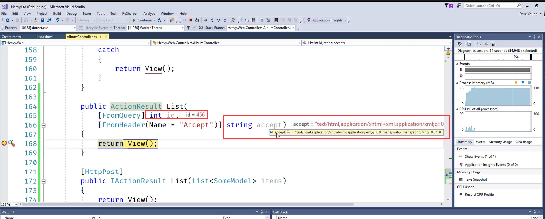Image resolution: width=545 pixels, height=219 pixels.
Task: Click the thread filter funnel icon
Action: coord(188,28)
